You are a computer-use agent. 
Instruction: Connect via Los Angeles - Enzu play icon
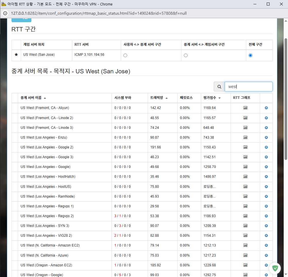pyautogui.click(x=266, y=137)
